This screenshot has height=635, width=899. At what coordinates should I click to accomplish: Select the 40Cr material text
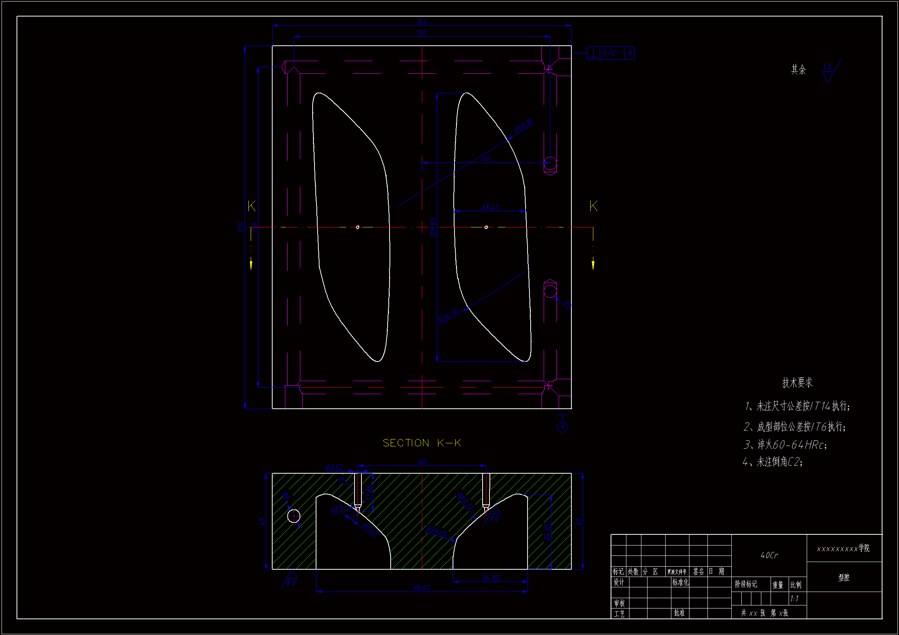click(769, 555)
